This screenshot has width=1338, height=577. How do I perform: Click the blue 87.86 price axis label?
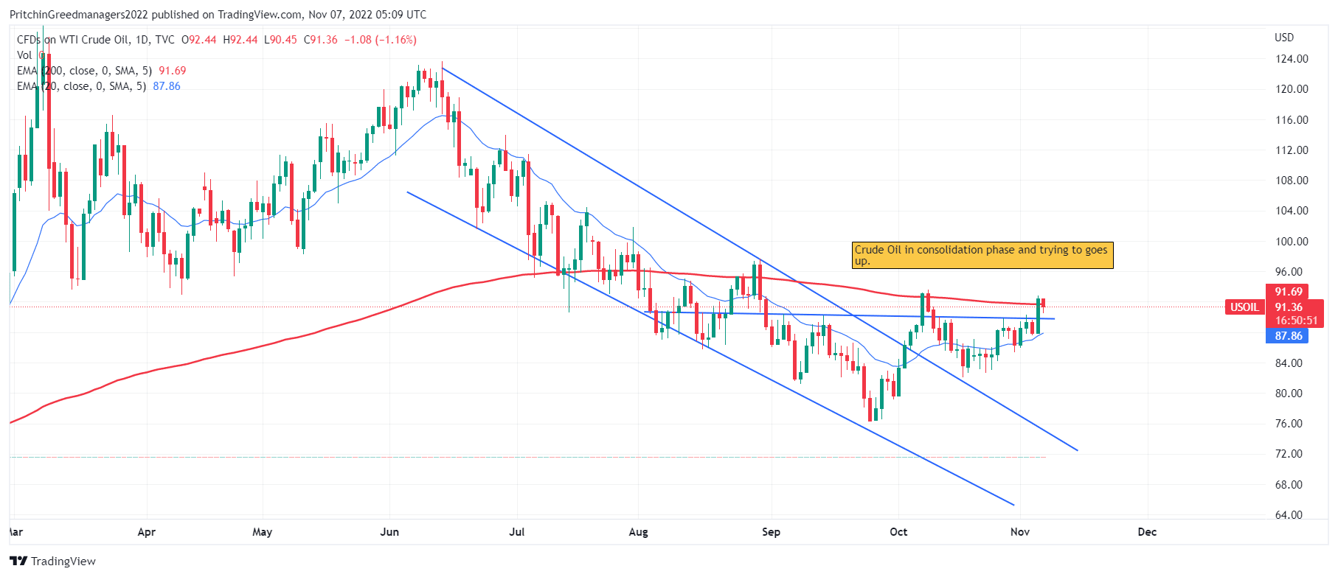pyautogui.click(x=1287, y=336)
